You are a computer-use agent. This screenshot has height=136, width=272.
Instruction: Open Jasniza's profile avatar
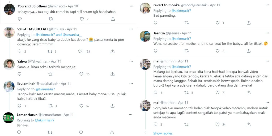[145, 36]
